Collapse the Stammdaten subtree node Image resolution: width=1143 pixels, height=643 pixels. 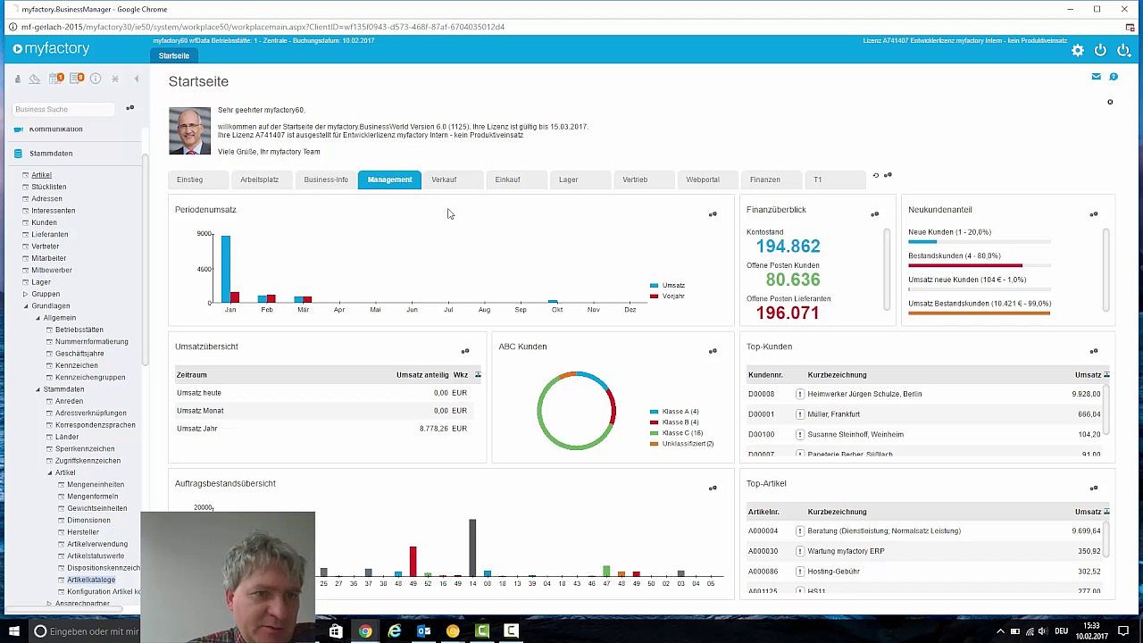(38, 389)
